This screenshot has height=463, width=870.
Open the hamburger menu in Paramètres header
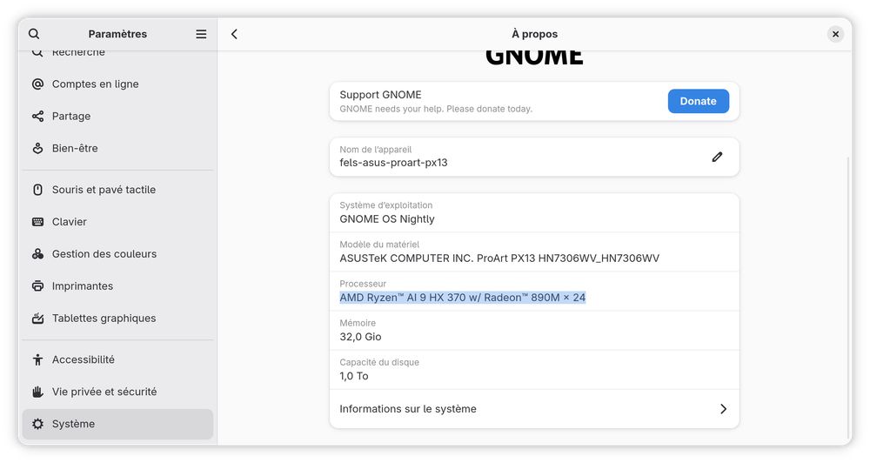click(201, 34)
